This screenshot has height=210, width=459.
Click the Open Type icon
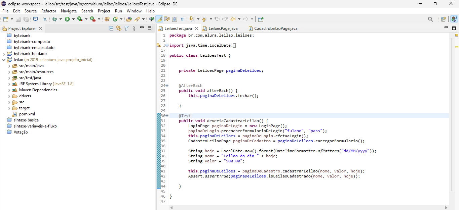pyautogui.click(x=129, y=19)
